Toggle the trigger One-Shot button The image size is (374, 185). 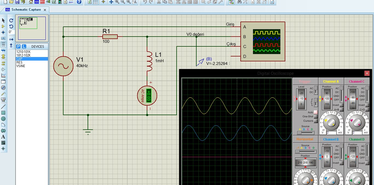pyautogui.click(x=316, y=116)
